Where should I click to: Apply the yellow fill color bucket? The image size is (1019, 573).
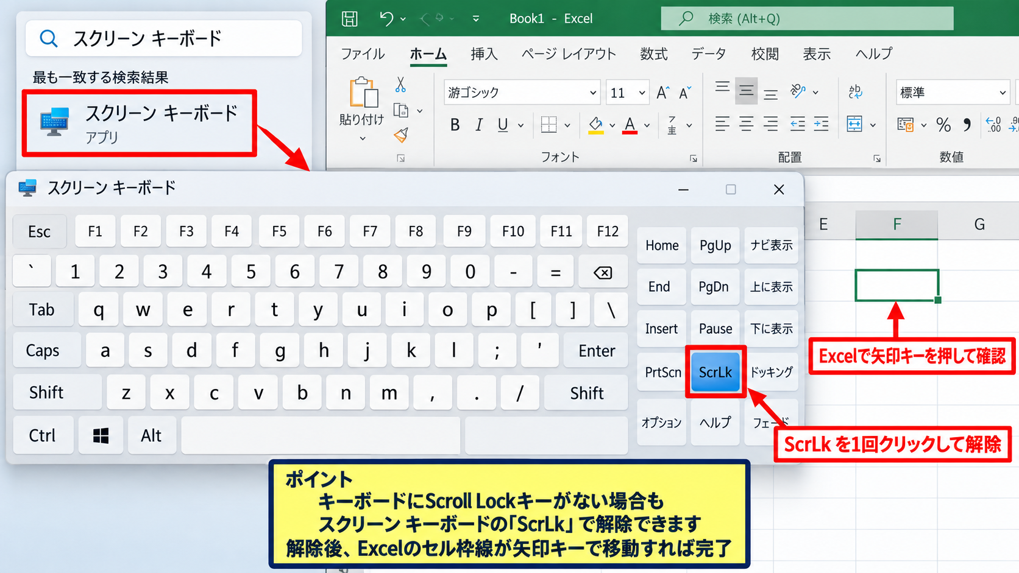tap(596, 125)
